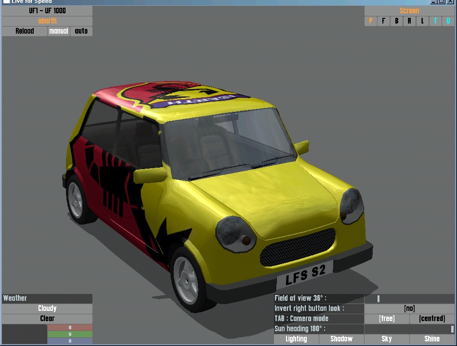Select the P view button

(x=371, y=21)
